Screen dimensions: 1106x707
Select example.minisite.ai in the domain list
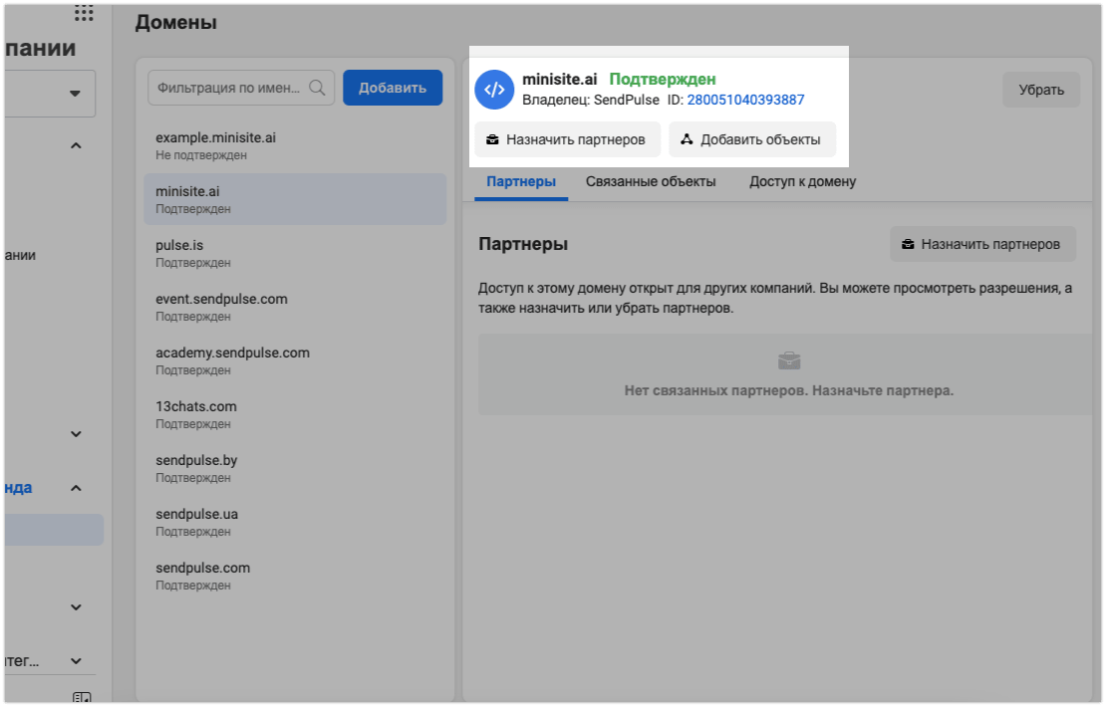pyautogui.click(x=295, y=146)
